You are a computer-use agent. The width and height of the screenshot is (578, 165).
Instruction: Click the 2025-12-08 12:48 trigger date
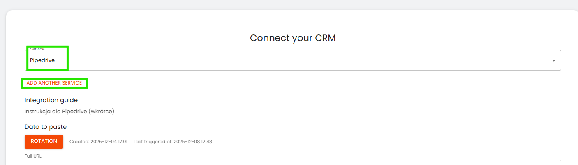[193, 142]
